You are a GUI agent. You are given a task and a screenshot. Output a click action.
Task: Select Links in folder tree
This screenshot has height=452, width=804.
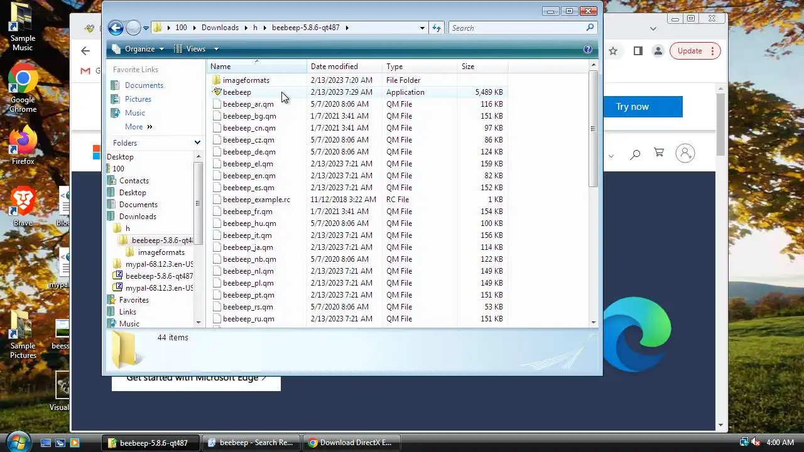click(x=128, y=312)
